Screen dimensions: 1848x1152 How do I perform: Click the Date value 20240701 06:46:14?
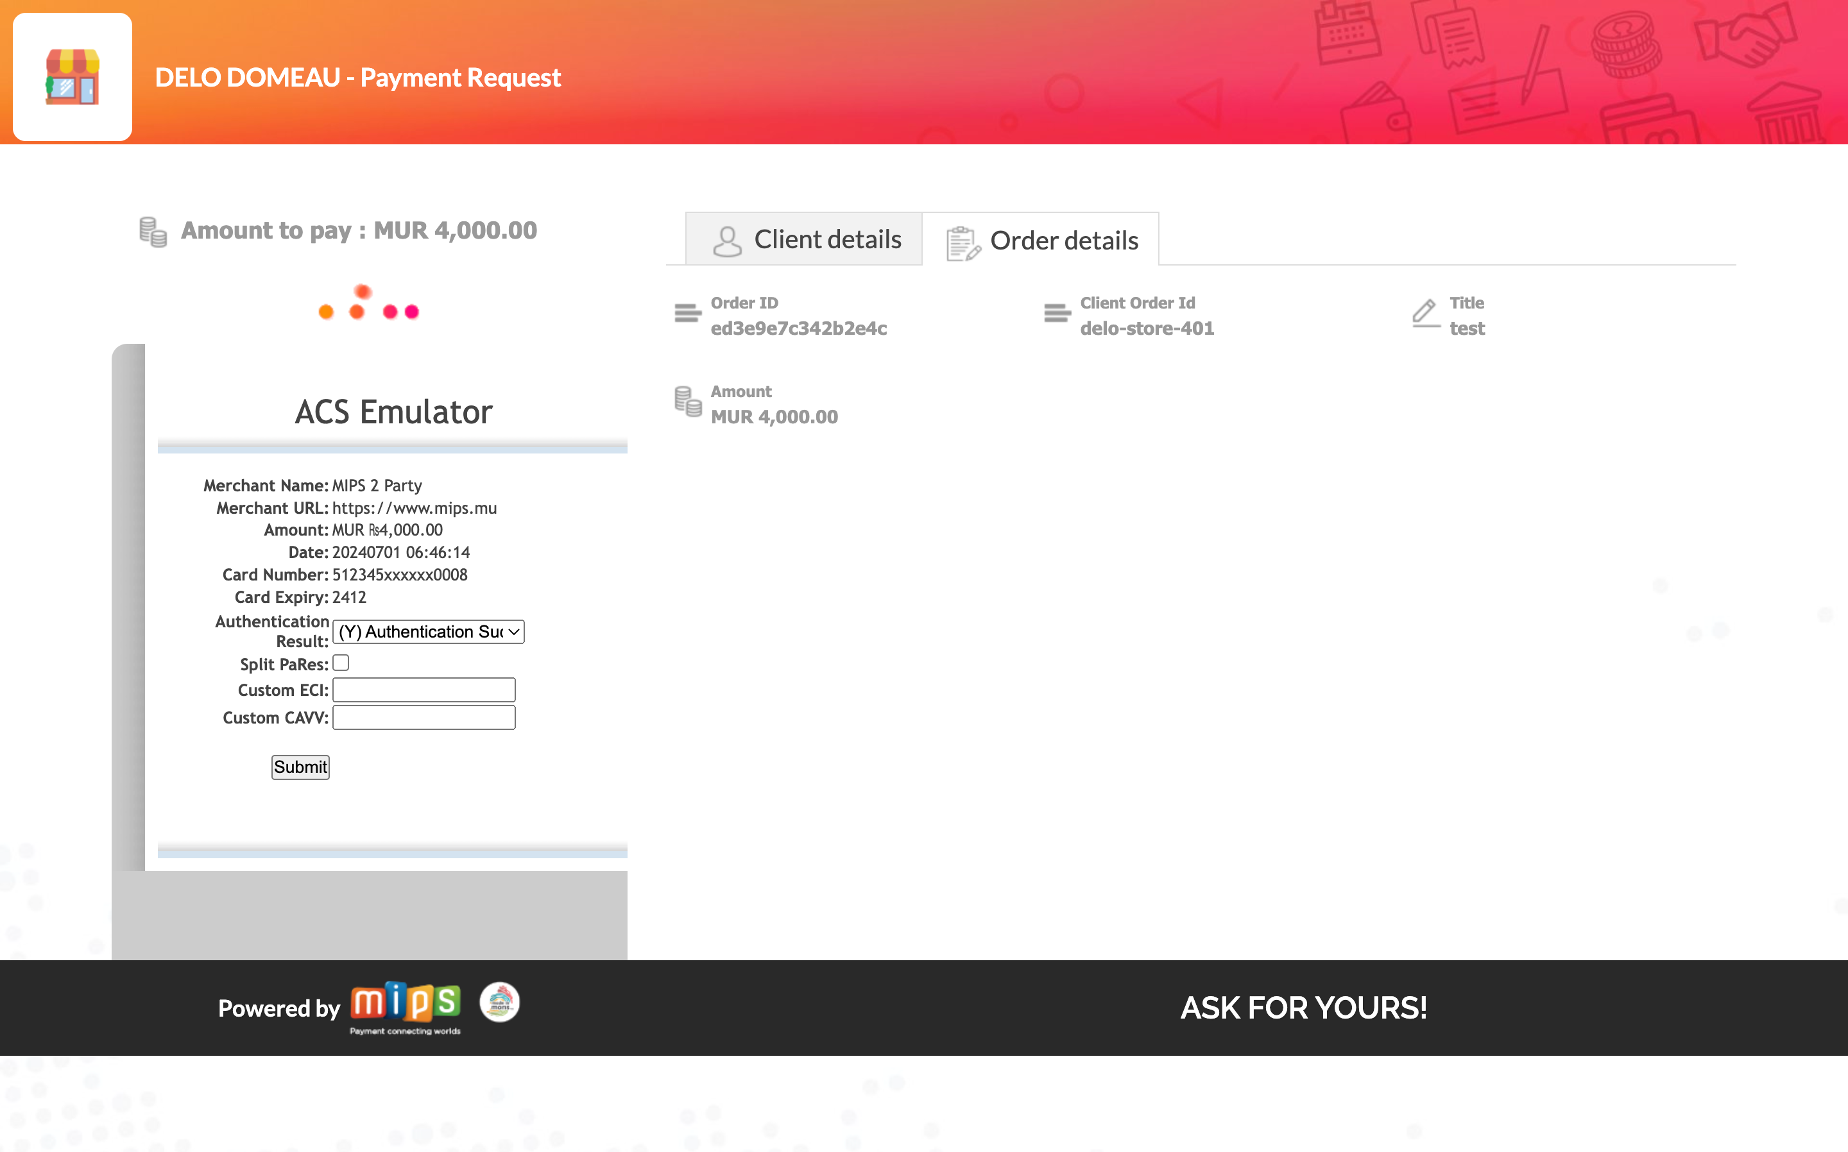point(401,552)
